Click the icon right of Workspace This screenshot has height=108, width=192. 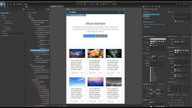[x=190, y=4]
